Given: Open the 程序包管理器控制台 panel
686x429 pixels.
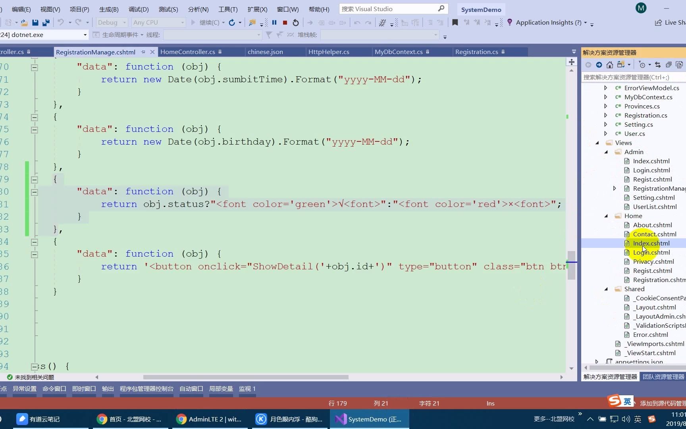Looking at the screenshot, I should (146, 389).
